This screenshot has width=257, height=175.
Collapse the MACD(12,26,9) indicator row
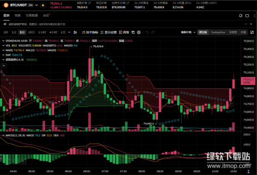tap(3, 136)
